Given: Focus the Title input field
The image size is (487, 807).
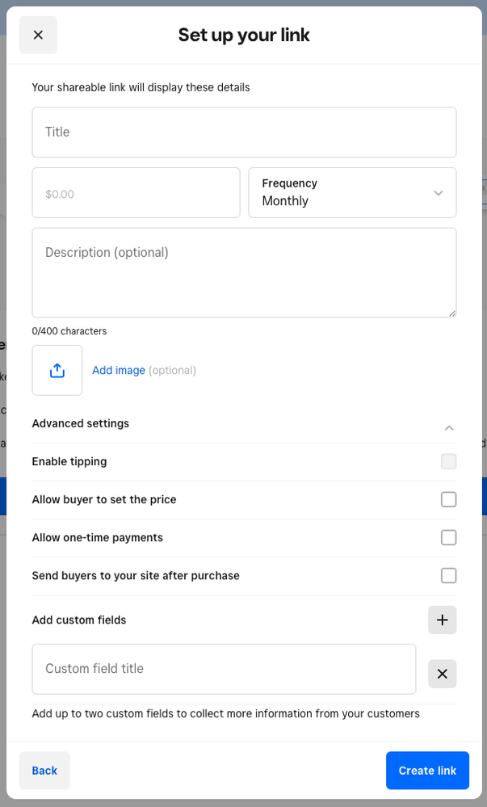Looking at the screenshot, I should point(244,132).
